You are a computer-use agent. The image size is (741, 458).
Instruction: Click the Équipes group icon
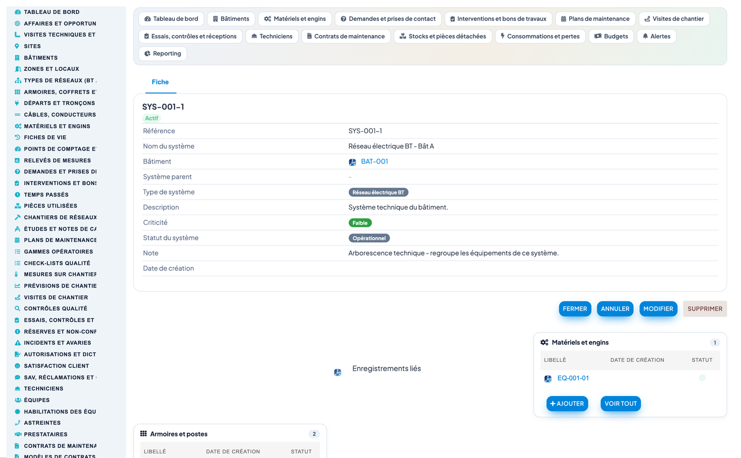pos(17,400)
